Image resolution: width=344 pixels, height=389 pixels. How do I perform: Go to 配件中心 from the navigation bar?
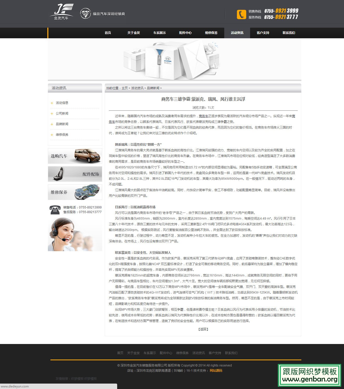click(x=185, y=33)
